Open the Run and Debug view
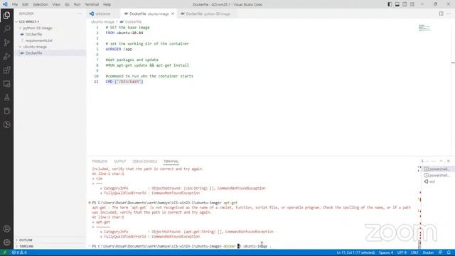Image resolution: width=455 pixels, height=256 pixels. (6, 56)
